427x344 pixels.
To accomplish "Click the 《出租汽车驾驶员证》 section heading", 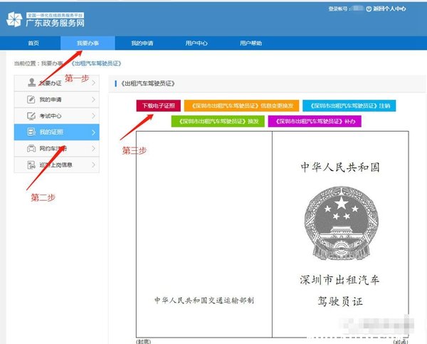I will (x=147, y=83).
